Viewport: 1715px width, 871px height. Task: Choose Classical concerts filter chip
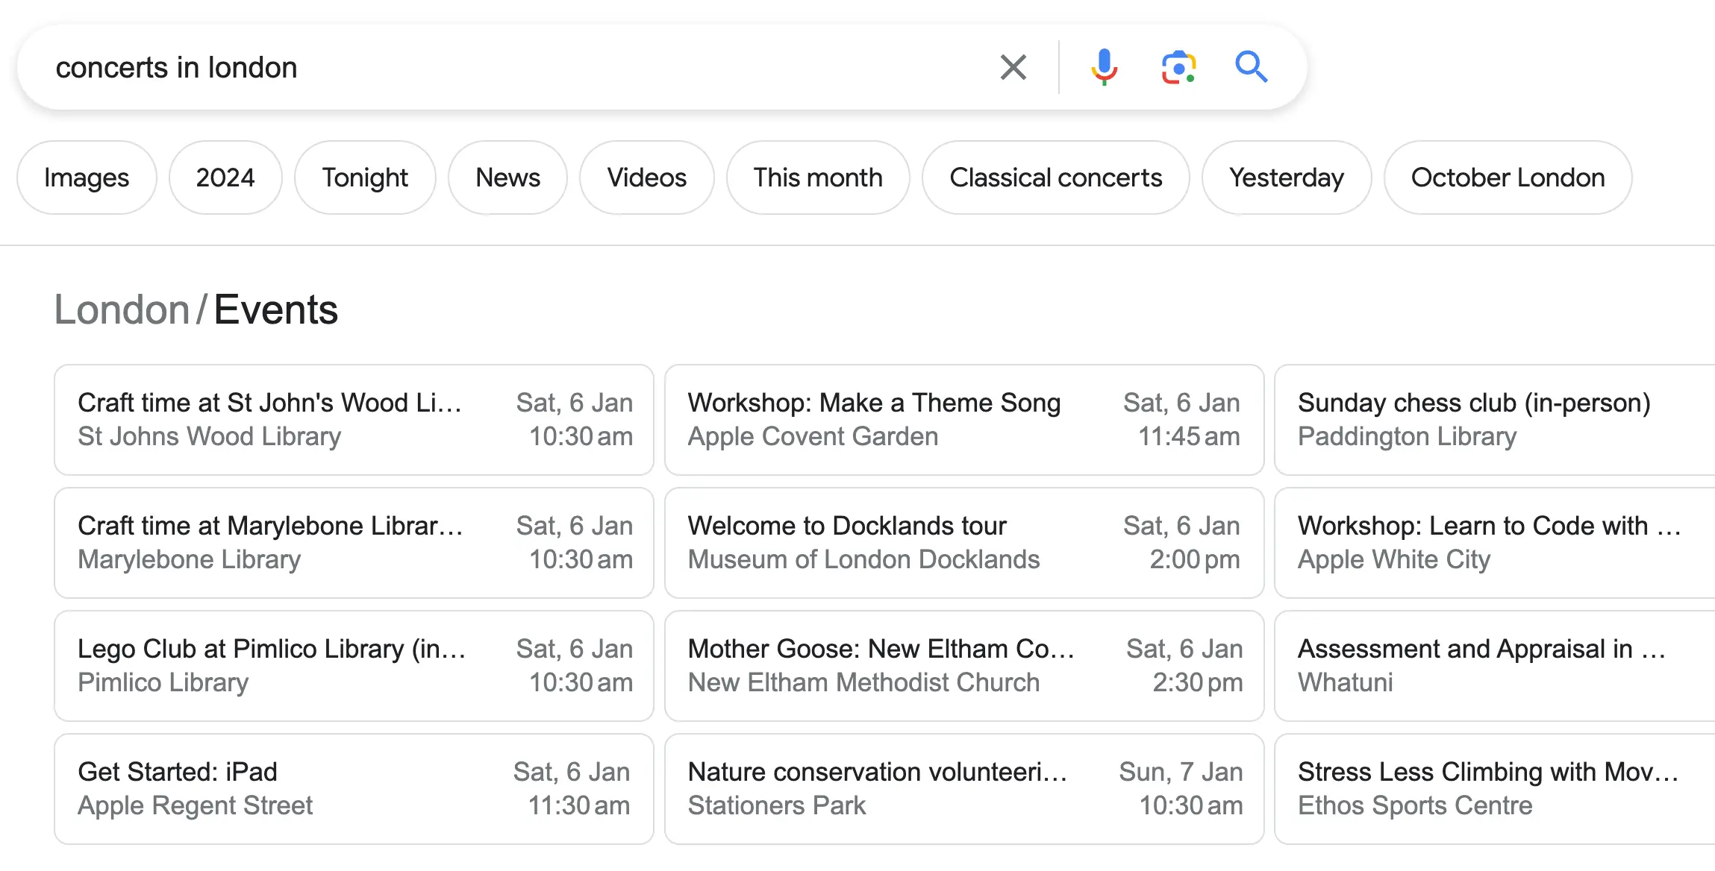[1055, 177]
